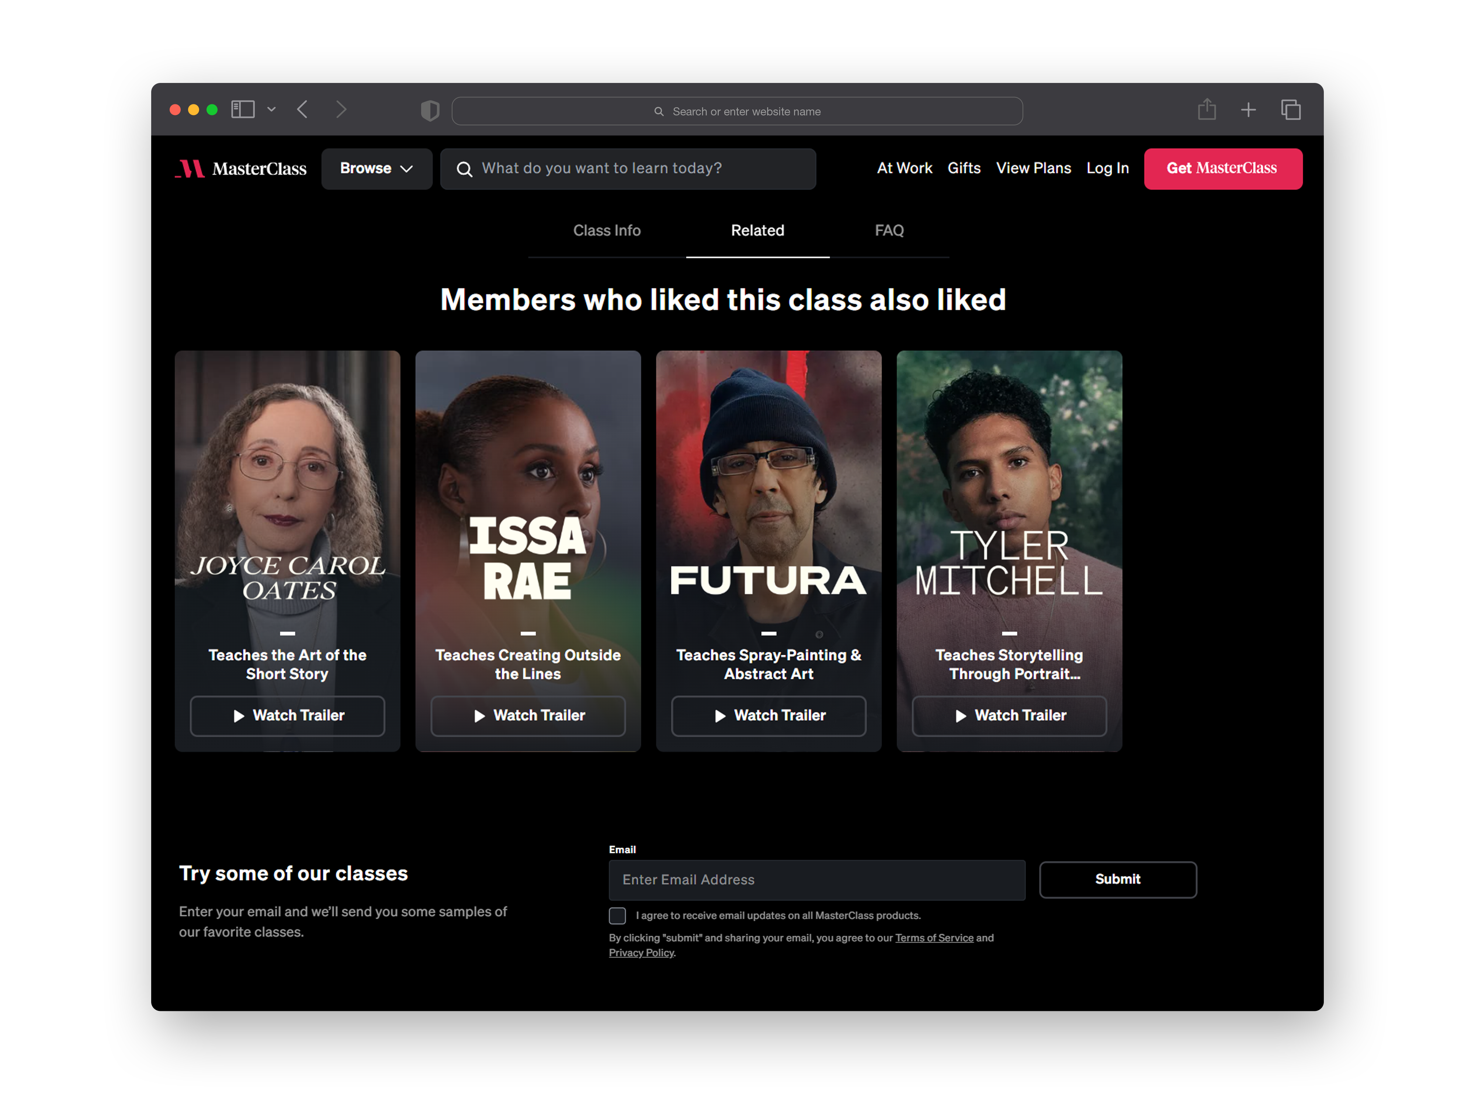
Task: Click the Safari share icon
Action: point(1206,109)
